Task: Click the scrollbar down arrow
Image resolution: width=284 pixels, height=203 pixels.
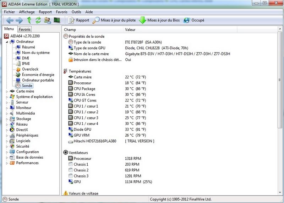Action: point(280,192)
